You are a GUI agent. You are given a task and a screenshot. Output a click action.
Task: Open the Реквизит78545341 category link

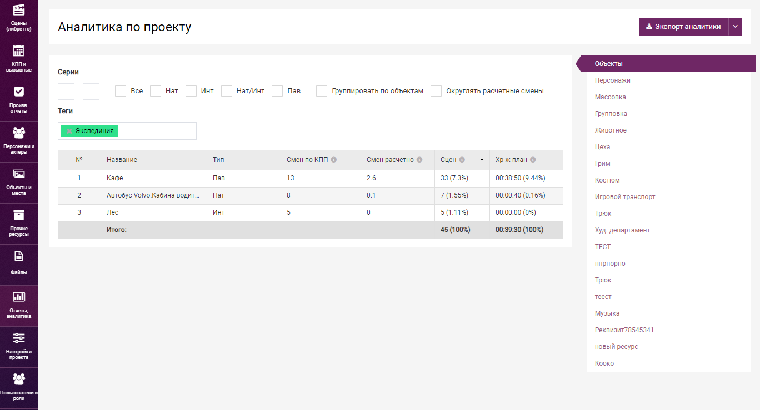(624, 330)
